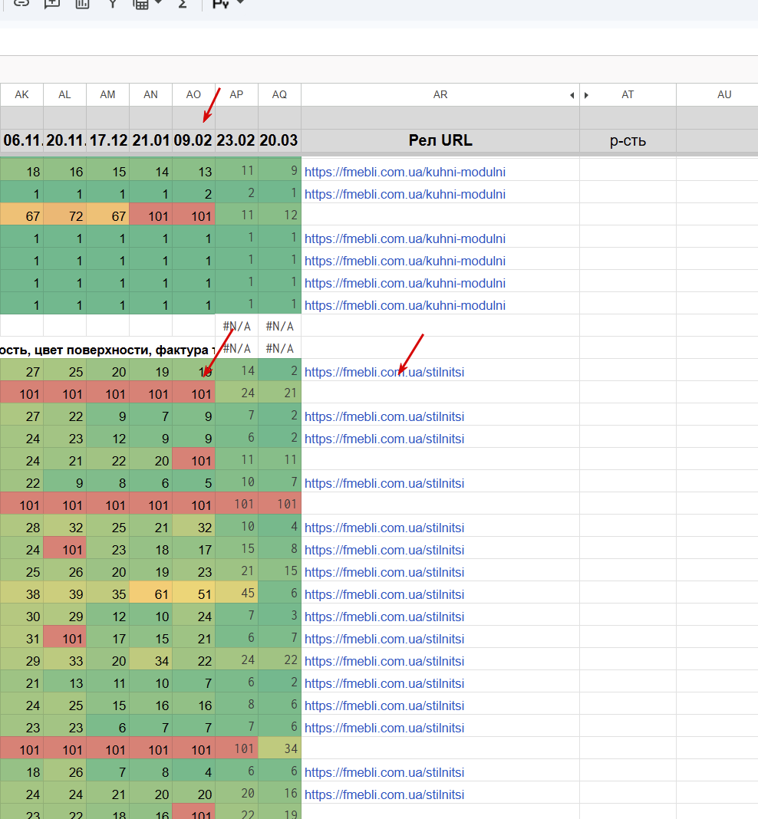Viewport: 758px width, 819px height.
Task: Open stilnitsi link in row with 18 26 7 8 4
Action: coord(384,772)
